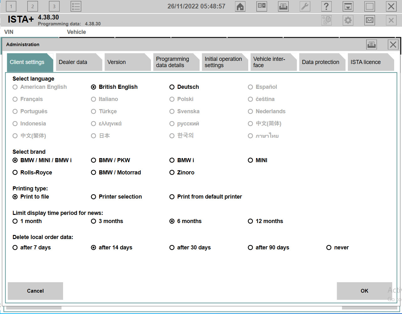Open operation slot 1 in top bar
The width and height of the screenshot is (402, 314).
(x=11, y=6)
